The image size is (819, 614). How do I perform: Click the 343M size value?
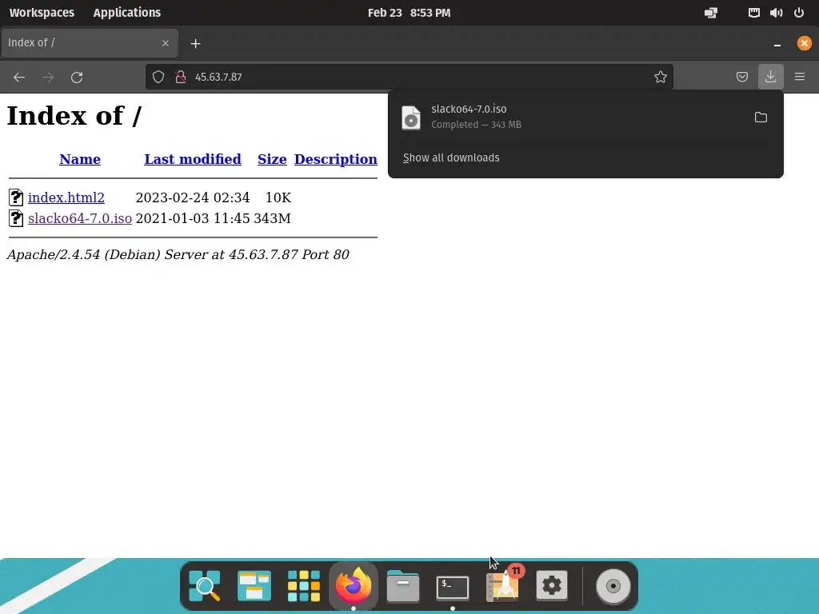[x=272, y=218]
